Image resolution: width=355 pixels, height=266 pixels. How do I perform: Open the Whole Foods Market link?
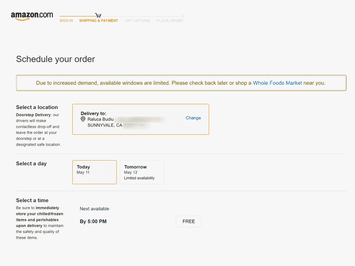277,83
